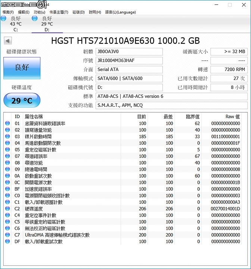The height and width of the screenshot is (269, 251).
Task: Select the UltraDMA 高速傳輸模式錯誤次數 attribute name
Action: (57, 235)
